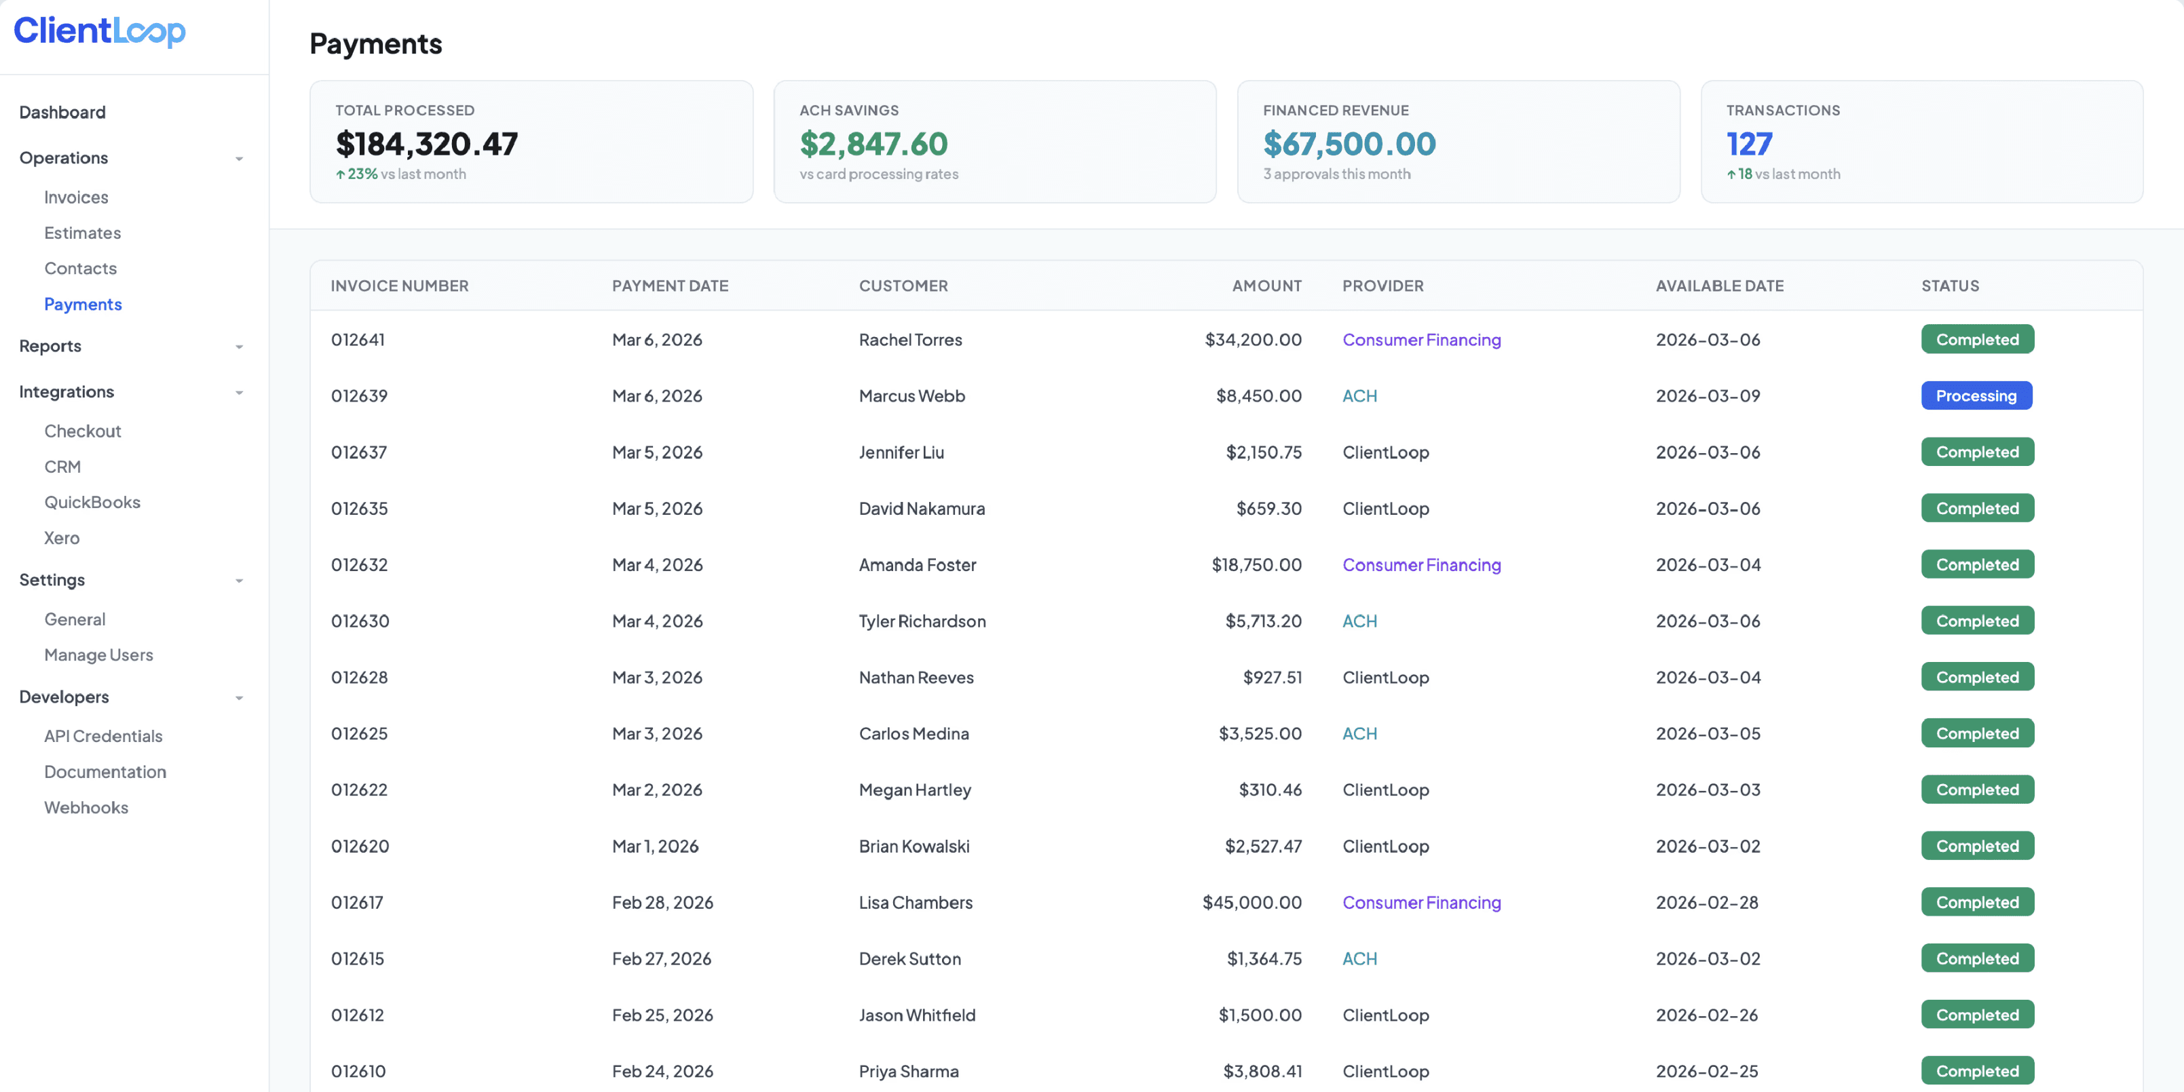Open the Estimates page

tap(82, 233)
